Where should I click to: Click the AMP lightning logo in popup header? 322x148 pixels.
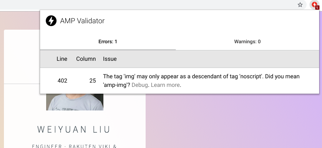tap(51, 21)
